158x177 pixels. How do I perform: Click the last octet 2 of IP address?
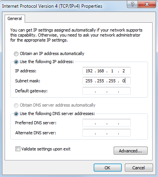point(124,71)
